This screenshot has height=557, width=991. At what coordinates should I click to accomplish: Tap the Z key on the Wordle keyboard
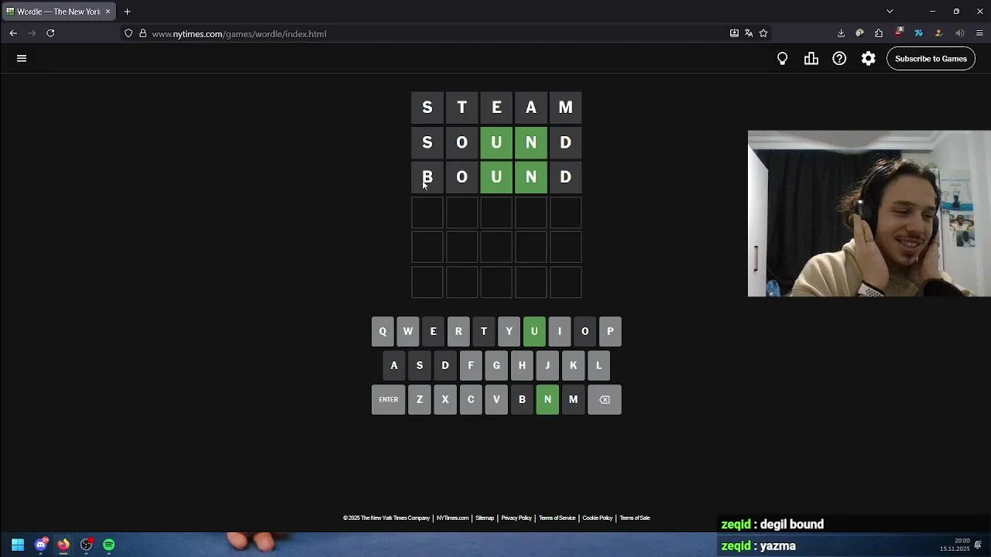coord(420,400)
